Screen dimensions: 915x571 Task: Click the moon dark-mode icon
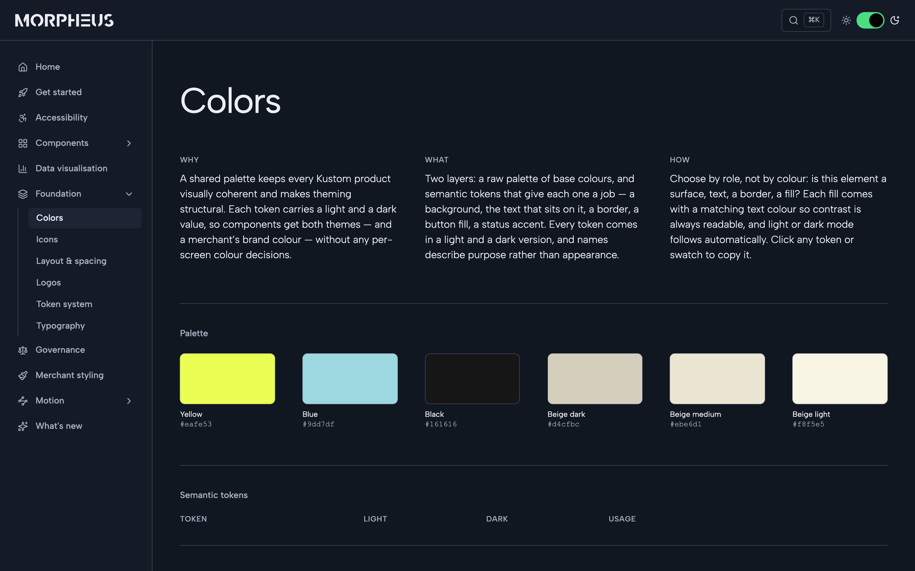pyautogui.click(x=895, y=20)
